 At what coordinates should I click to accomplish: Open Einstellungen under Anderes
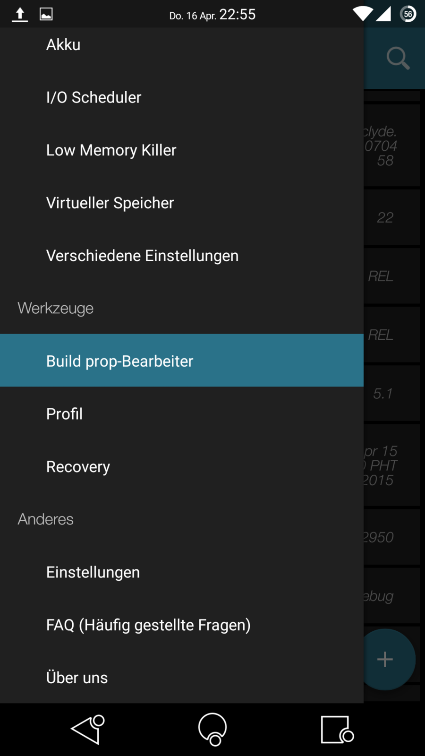pyautogui.click(x=93, y=572)
